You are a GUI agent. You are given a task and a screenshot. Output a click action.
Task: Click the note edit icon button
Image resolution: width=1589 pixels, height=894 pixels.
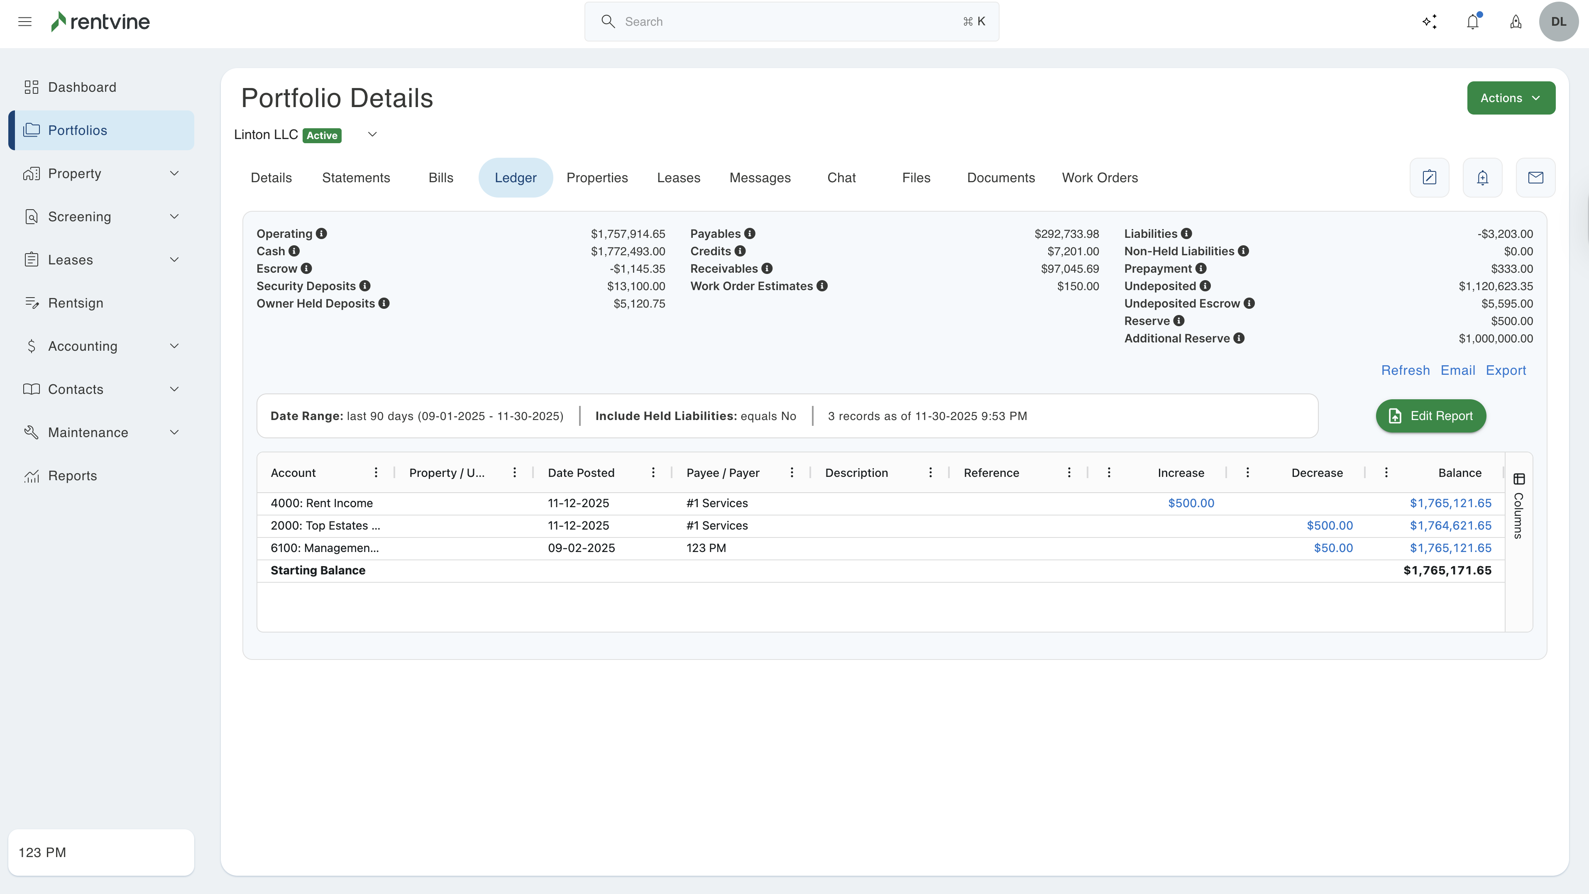[x=1429, y=178]
